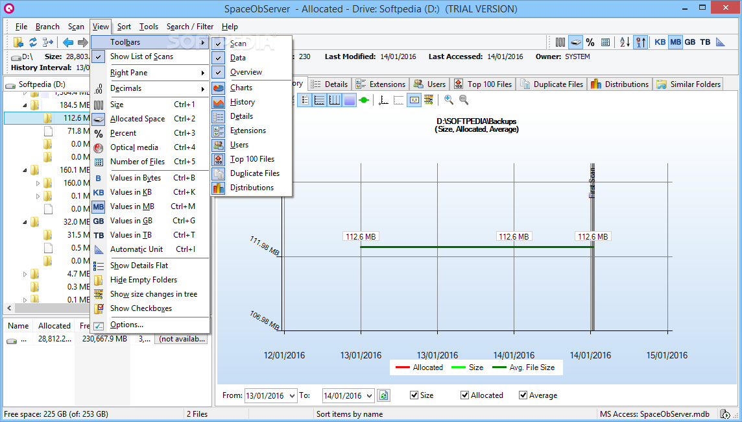The width and height of the screenshot is (742, 422).
Task: Click the expand branch tree toolbar icon
Action: coord(48,42)
